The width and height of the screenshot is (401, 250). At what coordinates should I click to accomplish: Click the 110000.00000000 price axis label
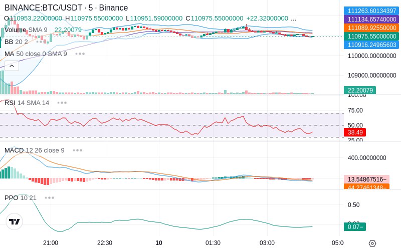[x=372, y=56]
